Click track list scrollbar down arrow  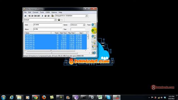[88, 48]
